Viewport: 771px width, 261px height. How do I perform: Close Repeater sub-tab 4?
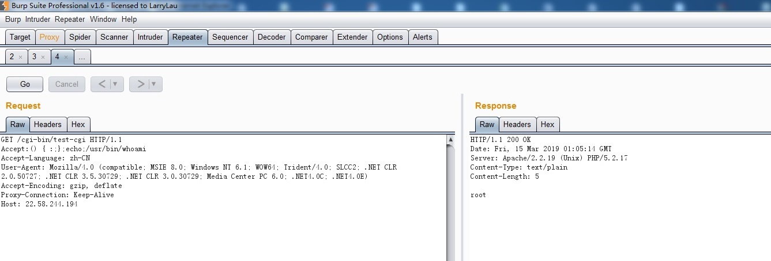point(66,57)
